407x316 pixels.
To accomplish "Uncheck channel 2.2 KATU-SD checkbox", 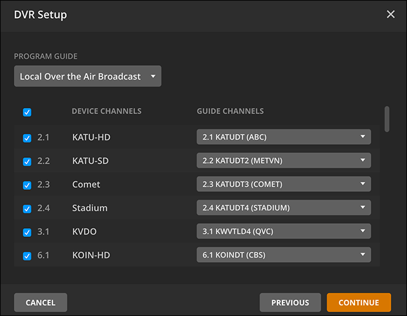I will [x=27, y=162].
